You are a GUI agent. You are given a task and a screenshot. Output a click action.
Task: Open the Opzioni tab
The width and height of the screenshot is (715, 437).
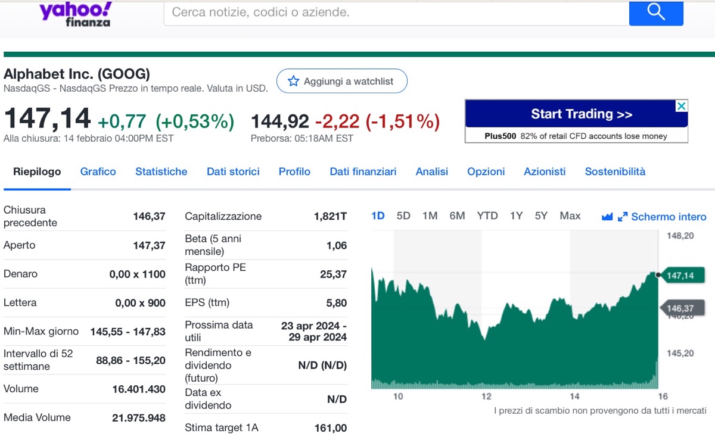coord(486,171)
